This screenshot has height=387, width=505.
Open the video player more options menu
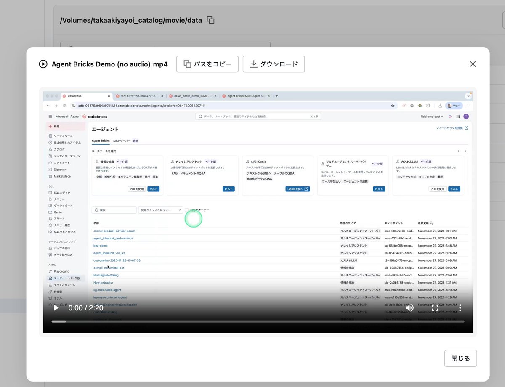(460, 308)
